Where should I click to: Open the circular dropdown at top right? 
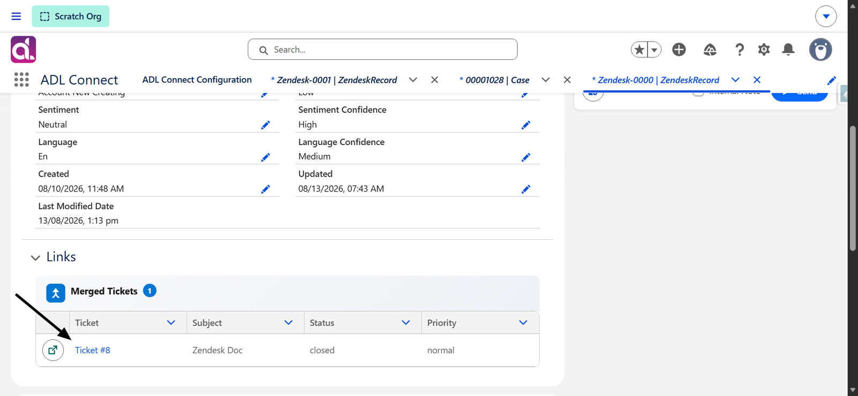[x=826, y=16]
